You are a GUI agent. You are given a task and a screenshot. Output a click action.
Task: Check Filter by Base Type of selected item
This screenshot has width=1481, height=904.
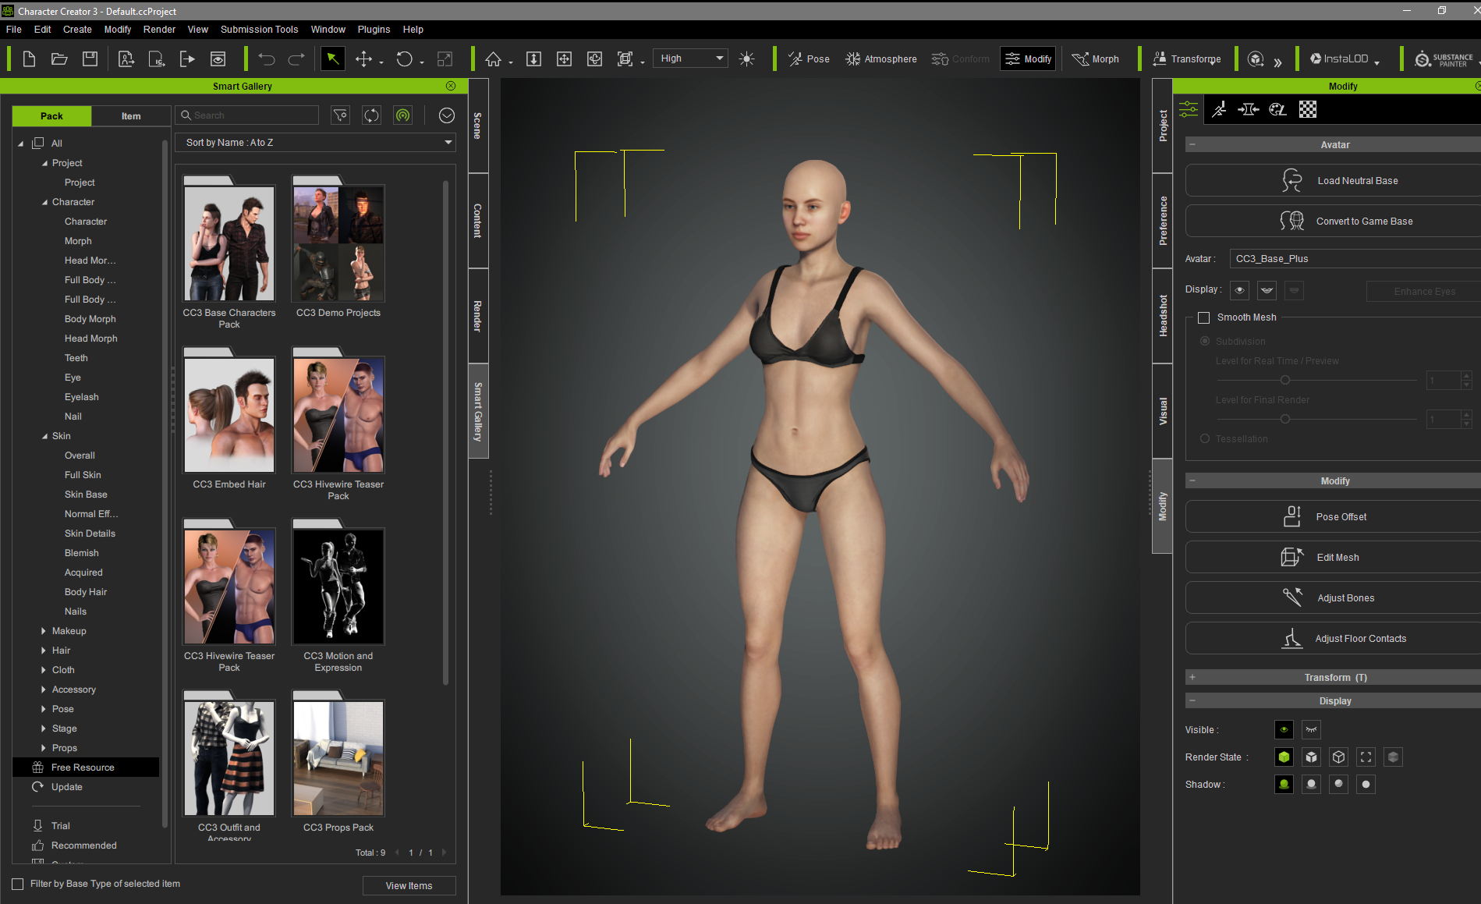click(x=18, y=884)
